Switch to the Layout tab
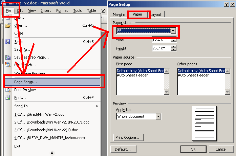Screen dimensions: 236x156 156,15
